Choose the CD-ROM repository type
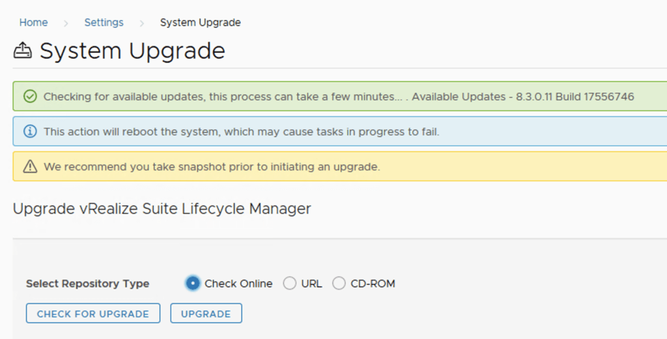The image size is (667, 339). pyautogui.click(x=339, y=284)
